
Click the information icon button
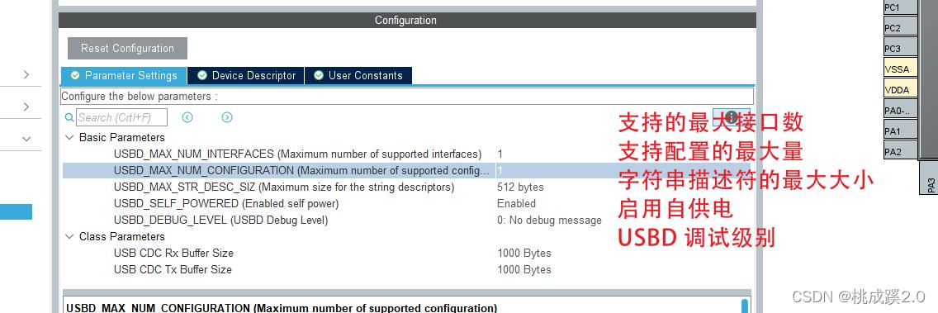(731, 116)
